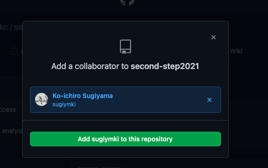Select the Manage access sidebar item

pyautogui.click(x=8, y=110)
